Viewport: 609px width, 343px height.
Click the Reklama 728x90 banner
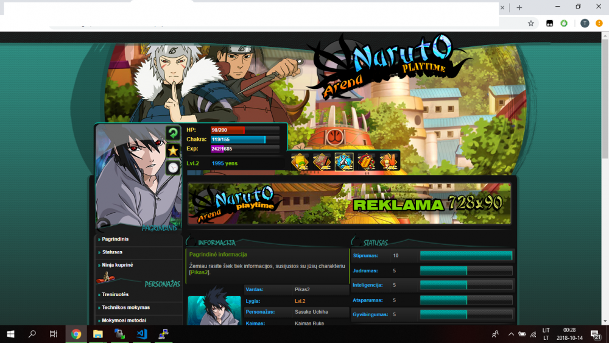click(x=350, y=203)
